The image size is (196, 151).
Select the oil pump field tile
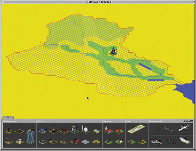click(20, 131)
